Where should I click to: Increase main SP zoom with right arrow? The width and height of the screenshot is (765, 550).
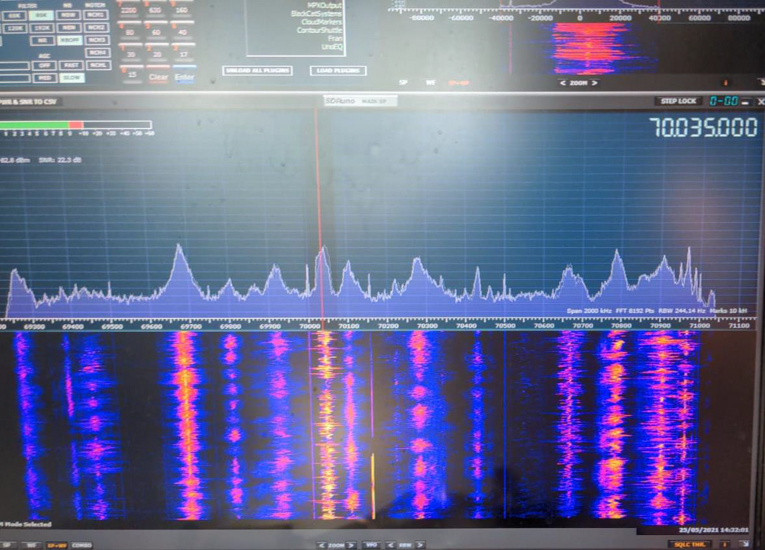click(351, 545)
